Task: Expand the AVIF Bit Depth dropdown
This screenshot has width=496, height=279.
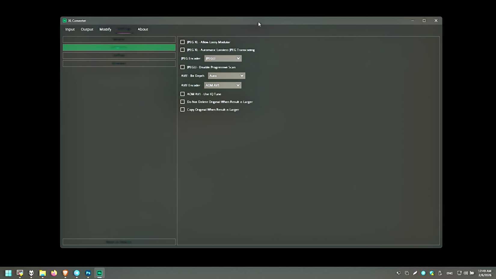Action: click(226, 75)
